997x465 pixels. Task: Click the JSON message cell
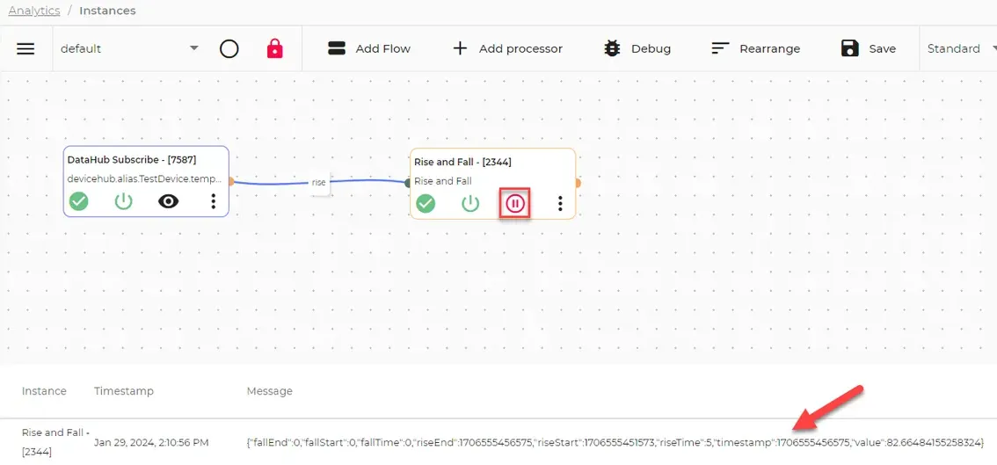[x=615, y=442]
